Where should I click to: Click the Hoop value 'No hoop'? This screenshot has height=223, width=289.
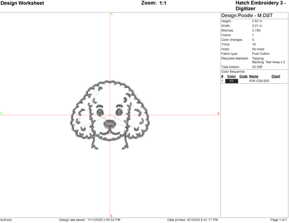point(258,49)
